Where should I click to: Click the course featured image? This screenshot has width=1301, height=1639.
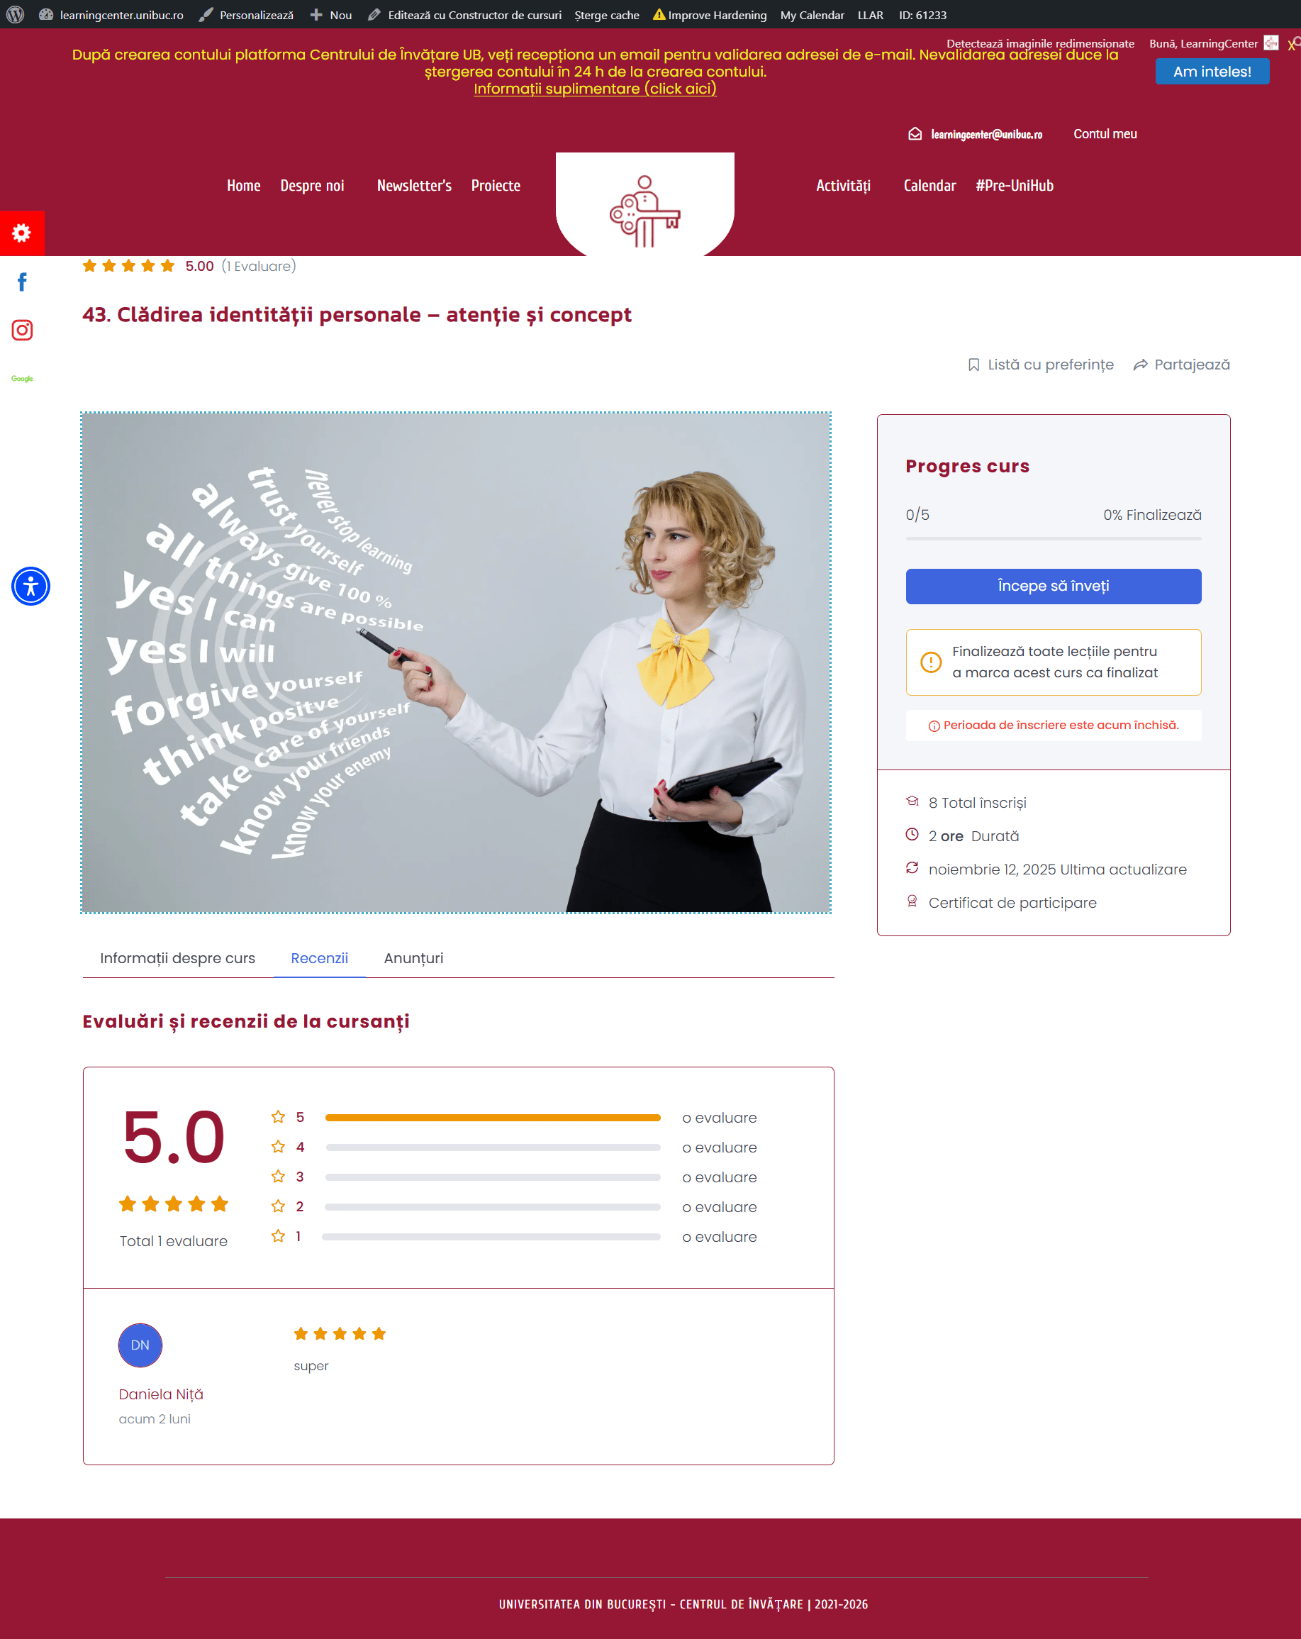456,663
